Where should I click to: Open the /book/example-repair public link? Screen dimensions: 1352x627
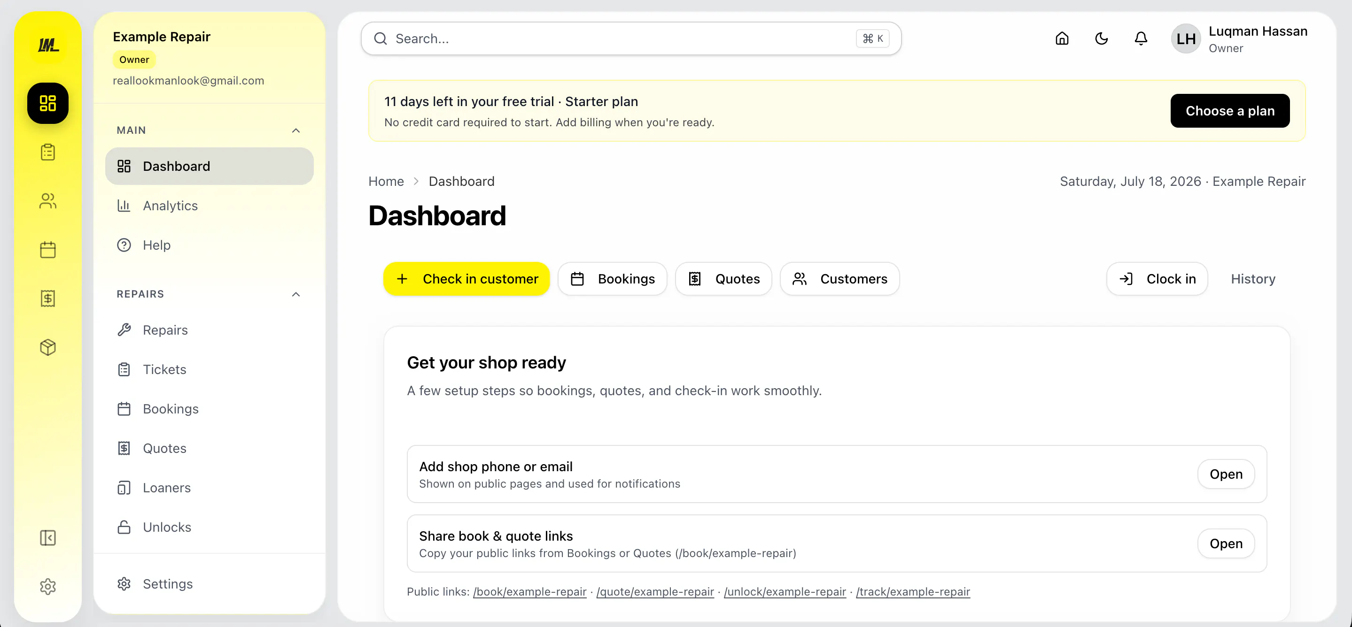[529, 591]
